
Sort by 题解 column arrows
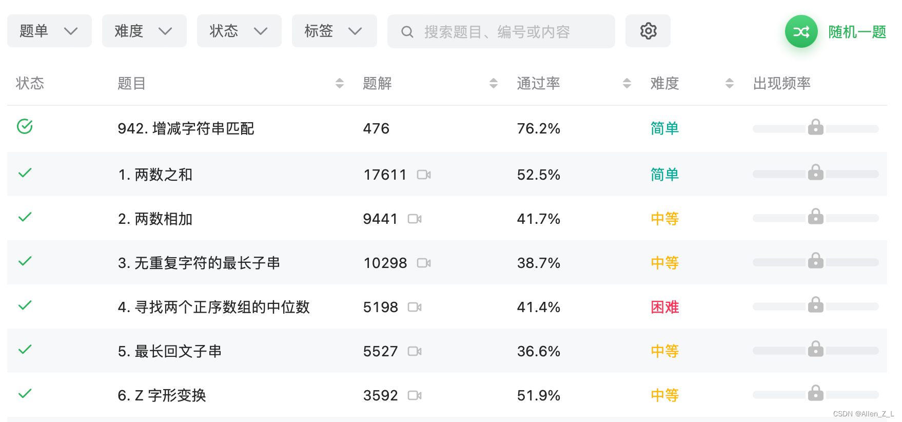493,83
